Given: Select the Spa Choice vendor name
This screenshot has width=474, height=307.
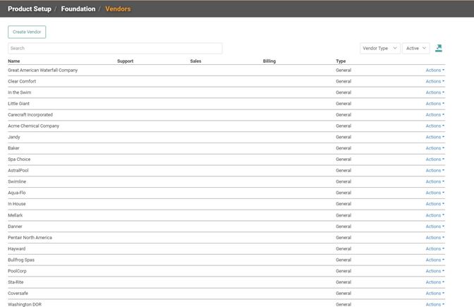Looking at the screenshot, I should coord(19,159).
